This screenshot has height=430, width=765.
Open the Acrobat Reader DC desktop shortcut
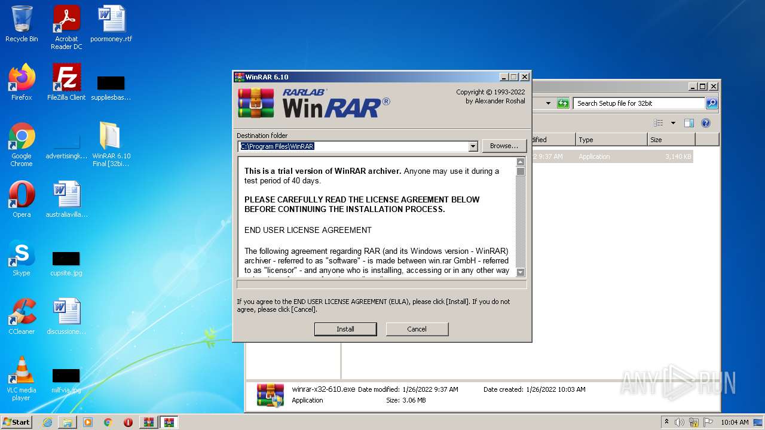click(x=66, y=27)
